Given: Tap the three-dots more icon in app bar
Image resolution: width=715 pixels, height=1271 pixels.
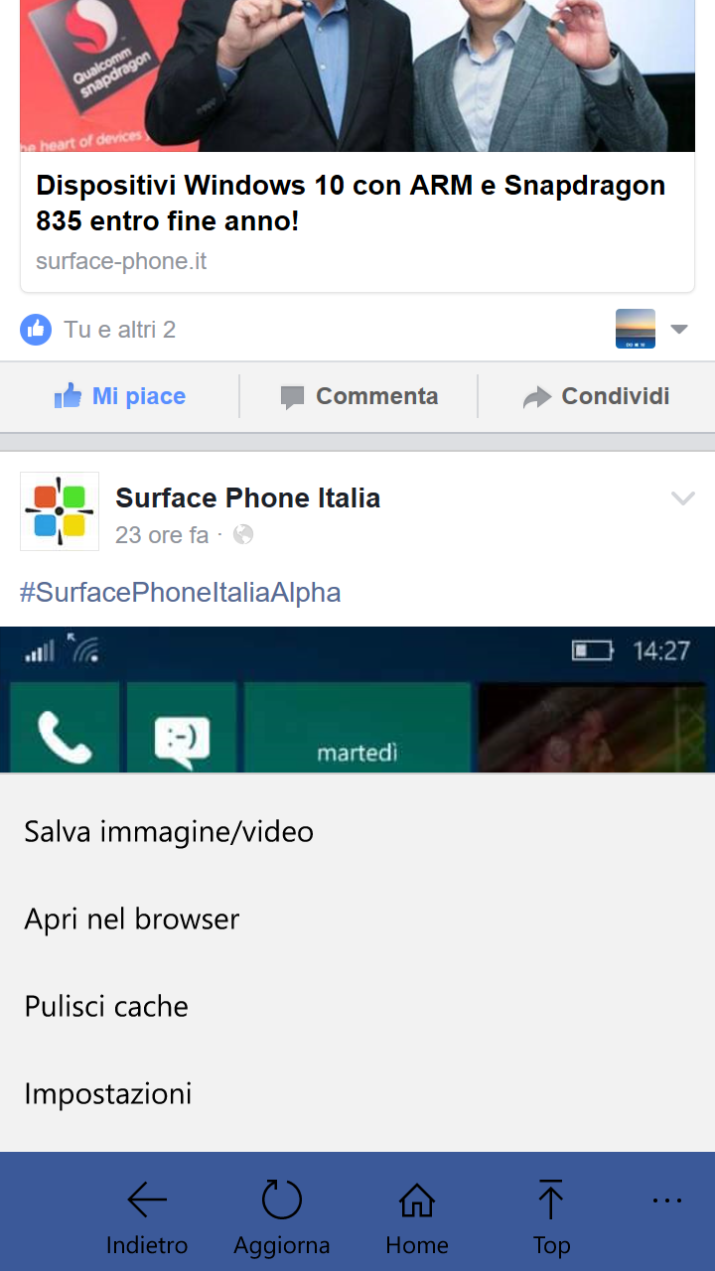Looking at the screenshot, I should coord(667,1200).
